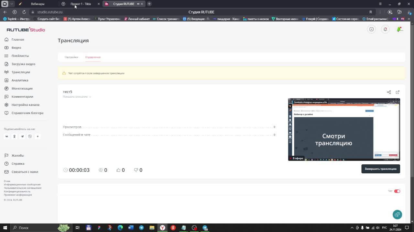Open user profile avatar
The image size is (414, 232).
click(400, 29)
